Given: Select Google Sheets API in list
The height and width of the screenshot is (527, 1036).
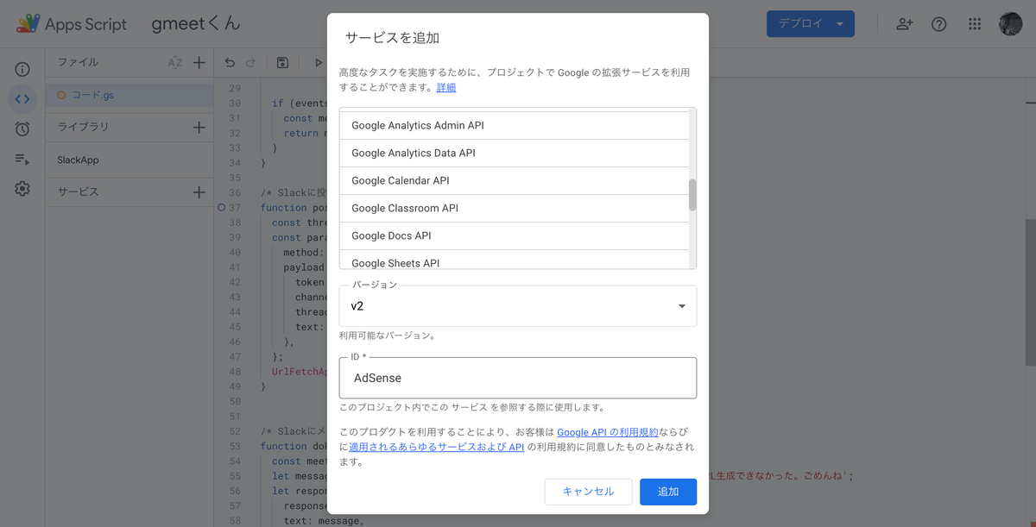Looking at the screenshot, I should point(515,260).
